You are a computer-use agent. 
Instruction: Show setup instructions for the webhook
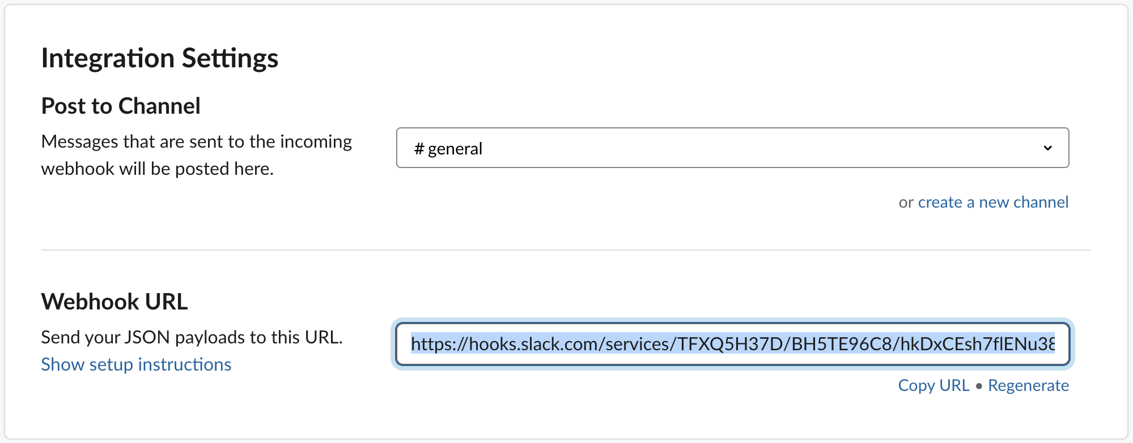click(136, 364)
